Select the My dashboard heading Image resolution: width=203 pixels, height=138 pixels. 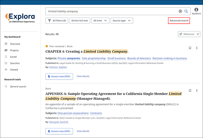tap(12, 37)
